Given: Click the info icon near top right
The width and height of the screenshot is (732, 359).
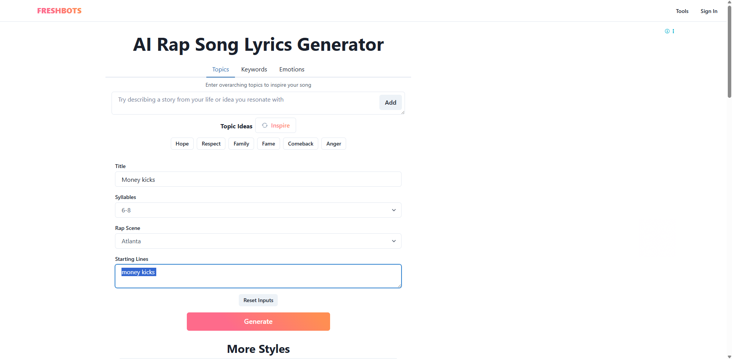Looking at the screenshot, I should coord(667,31).
